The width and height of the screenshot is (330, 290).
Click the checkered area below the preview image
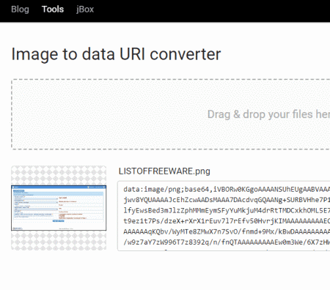click(x=59, y=240)
